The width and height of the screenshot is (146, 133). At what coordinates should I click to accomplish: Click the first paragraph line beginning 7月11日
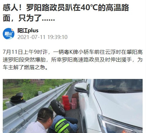tap(73, 52)
